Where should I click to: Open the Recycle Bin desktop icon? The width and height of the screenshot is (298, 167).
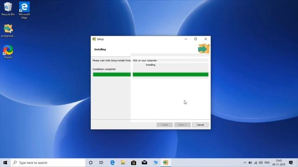(x=8, y=9)
